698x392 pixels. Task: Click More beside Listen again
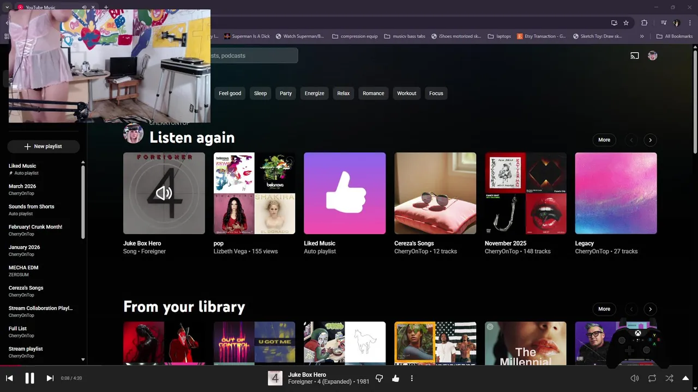[604, 140]
